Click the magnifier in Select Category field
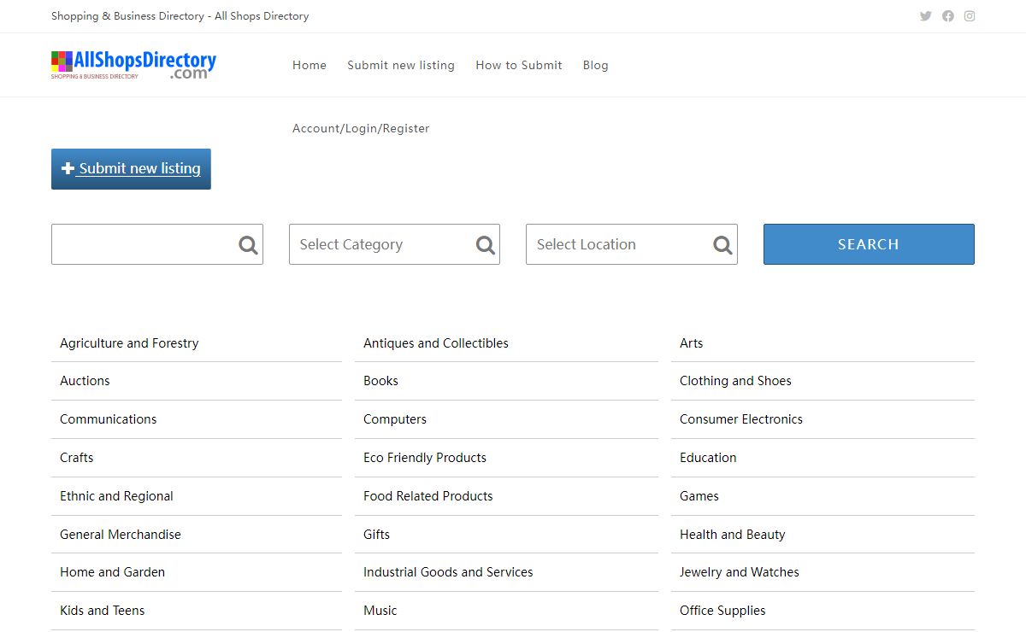The image size is (1026, 632). 486,245
